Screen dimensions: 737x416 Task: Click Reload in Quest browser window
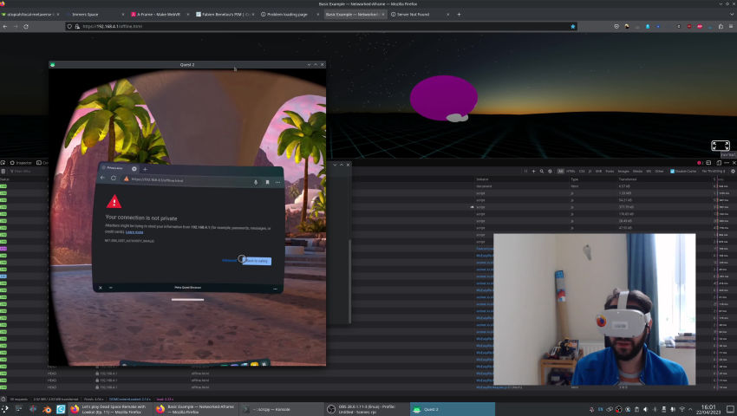click(114, 179)
